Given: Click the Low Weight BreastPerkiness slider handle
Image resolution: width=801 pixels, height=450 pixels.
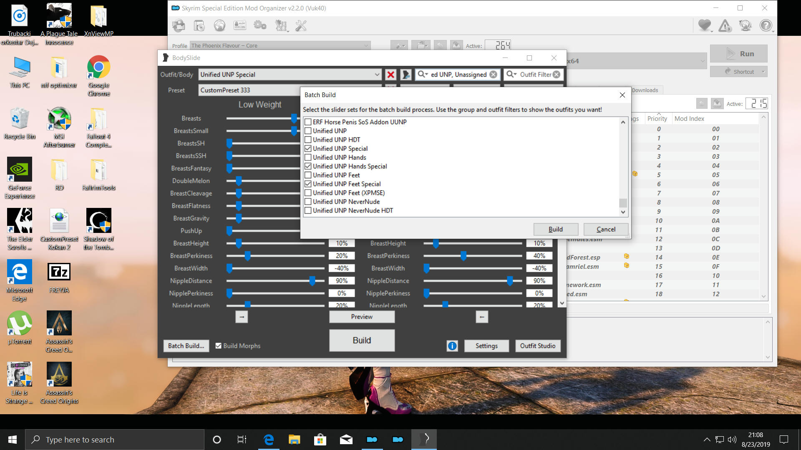Looking at the screenshot, I should (x=247, y=256).
